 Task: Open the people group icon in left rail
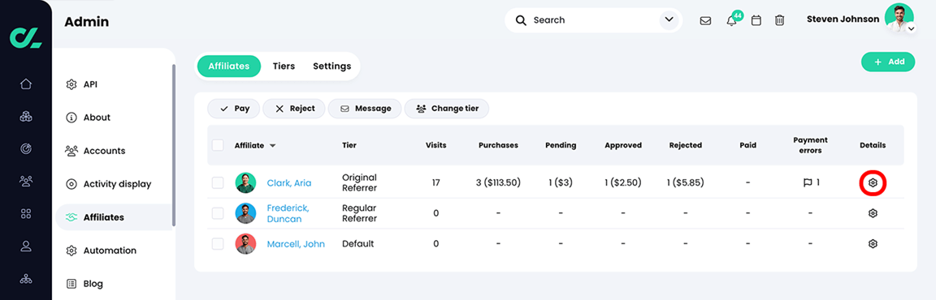click(x=26, y=180)
